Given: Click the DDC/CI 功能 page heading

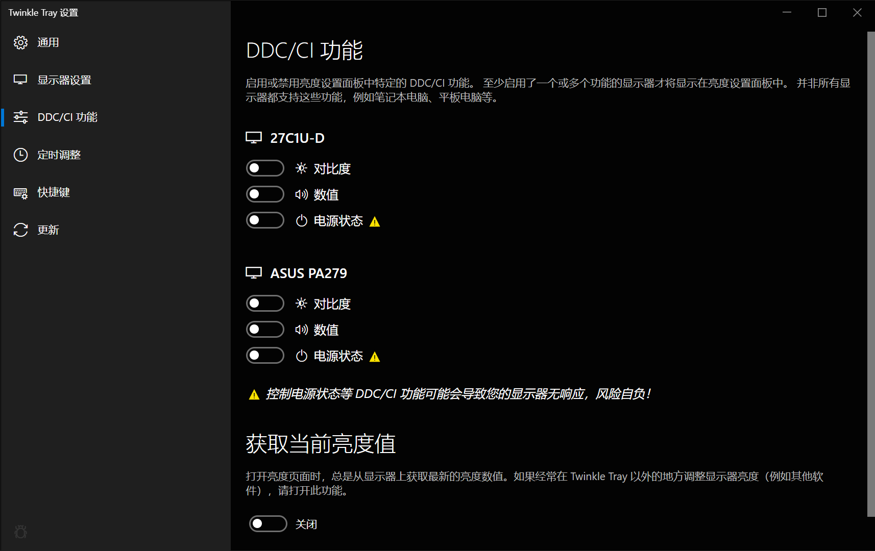Looking at the screenshot, I should 304,51.
